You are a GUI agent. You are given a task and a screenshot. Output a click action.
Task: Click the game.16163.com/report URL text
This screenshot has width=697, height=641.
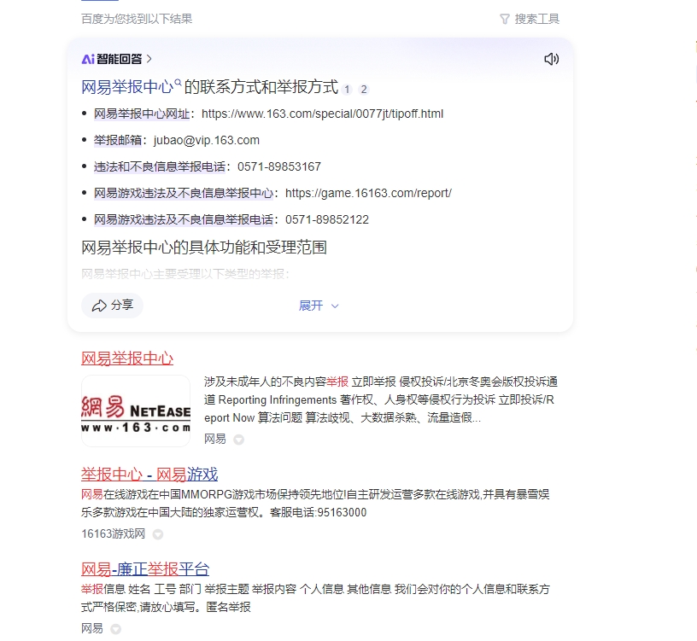coord(368,193)
